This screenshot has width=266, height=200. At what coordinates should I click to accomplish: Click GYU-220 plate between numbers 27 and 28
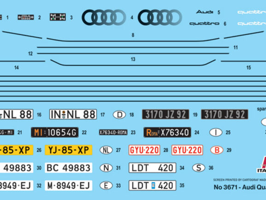pyautogui.click(x=144, y=150)
